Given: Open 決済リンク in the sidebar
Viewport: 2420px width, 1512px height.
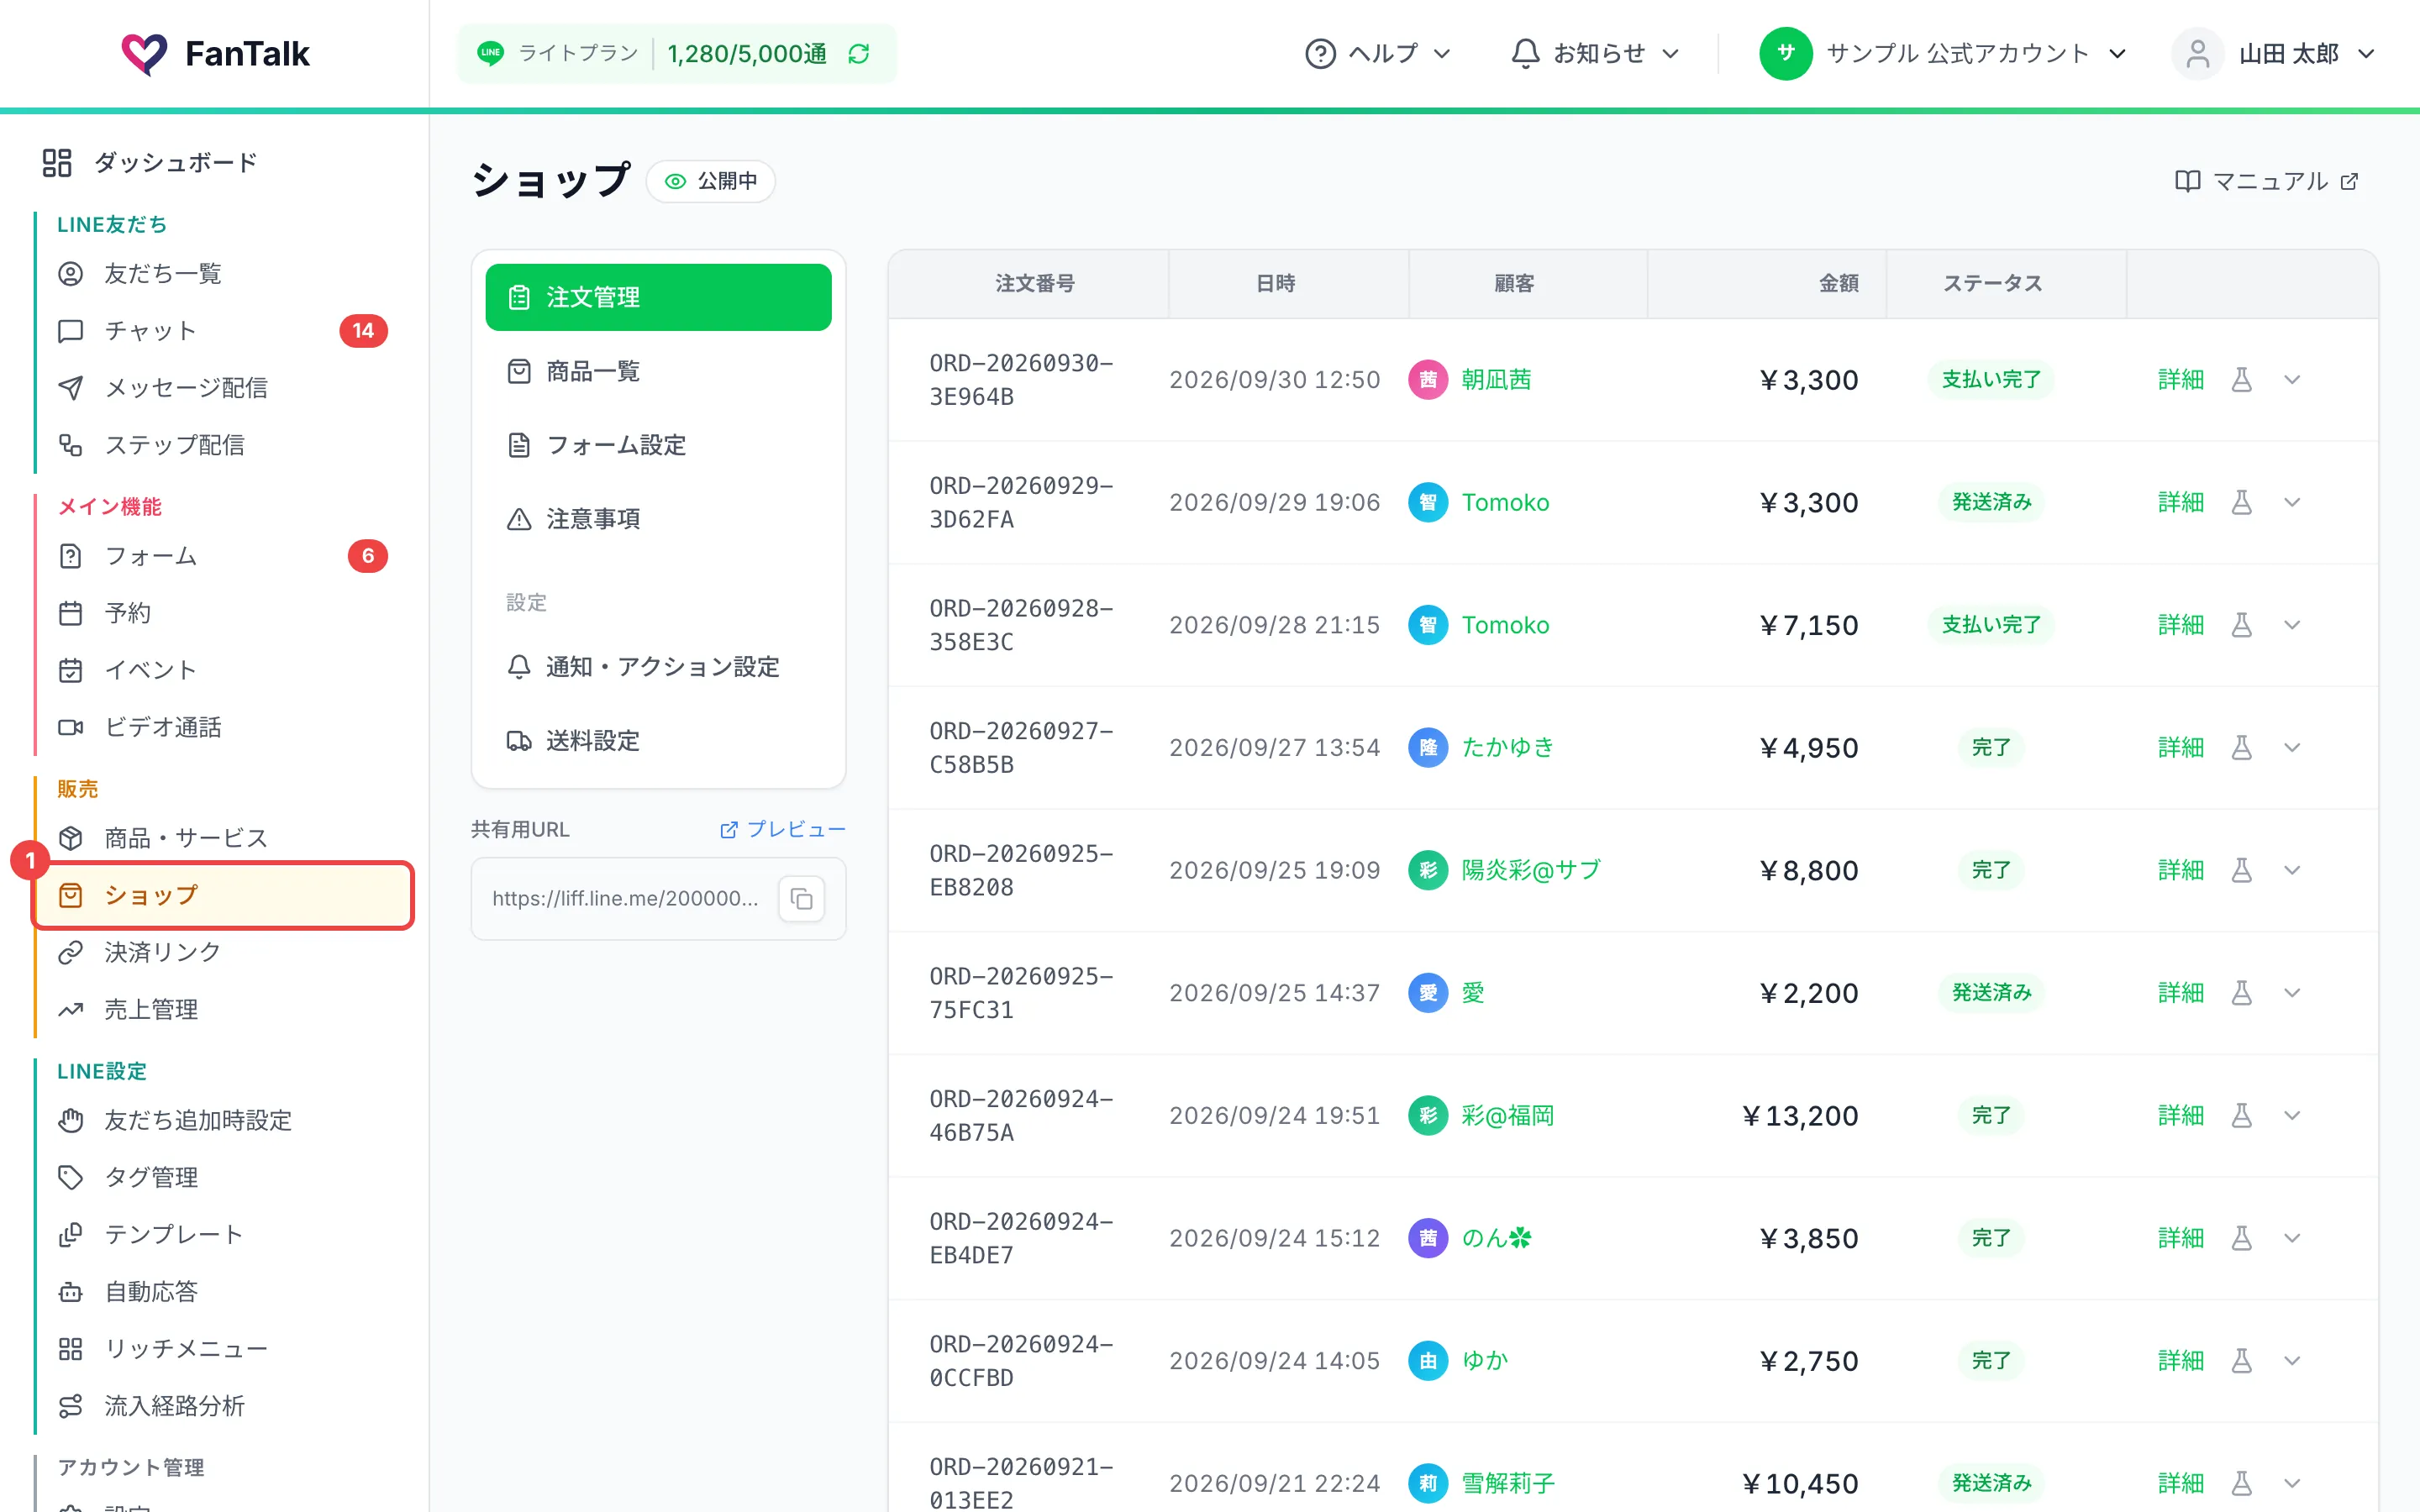Looking at the screenshot, I should pyautogui.click(x=222, y=953).
